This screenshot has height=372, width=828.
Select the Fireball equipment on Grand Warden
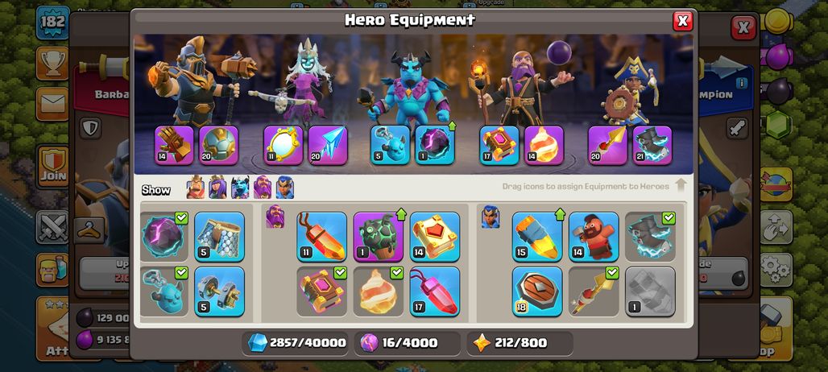[x=544, y=145]
